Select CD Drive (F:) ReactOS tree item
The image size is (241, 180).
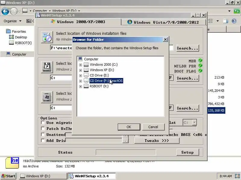(106, 81)
